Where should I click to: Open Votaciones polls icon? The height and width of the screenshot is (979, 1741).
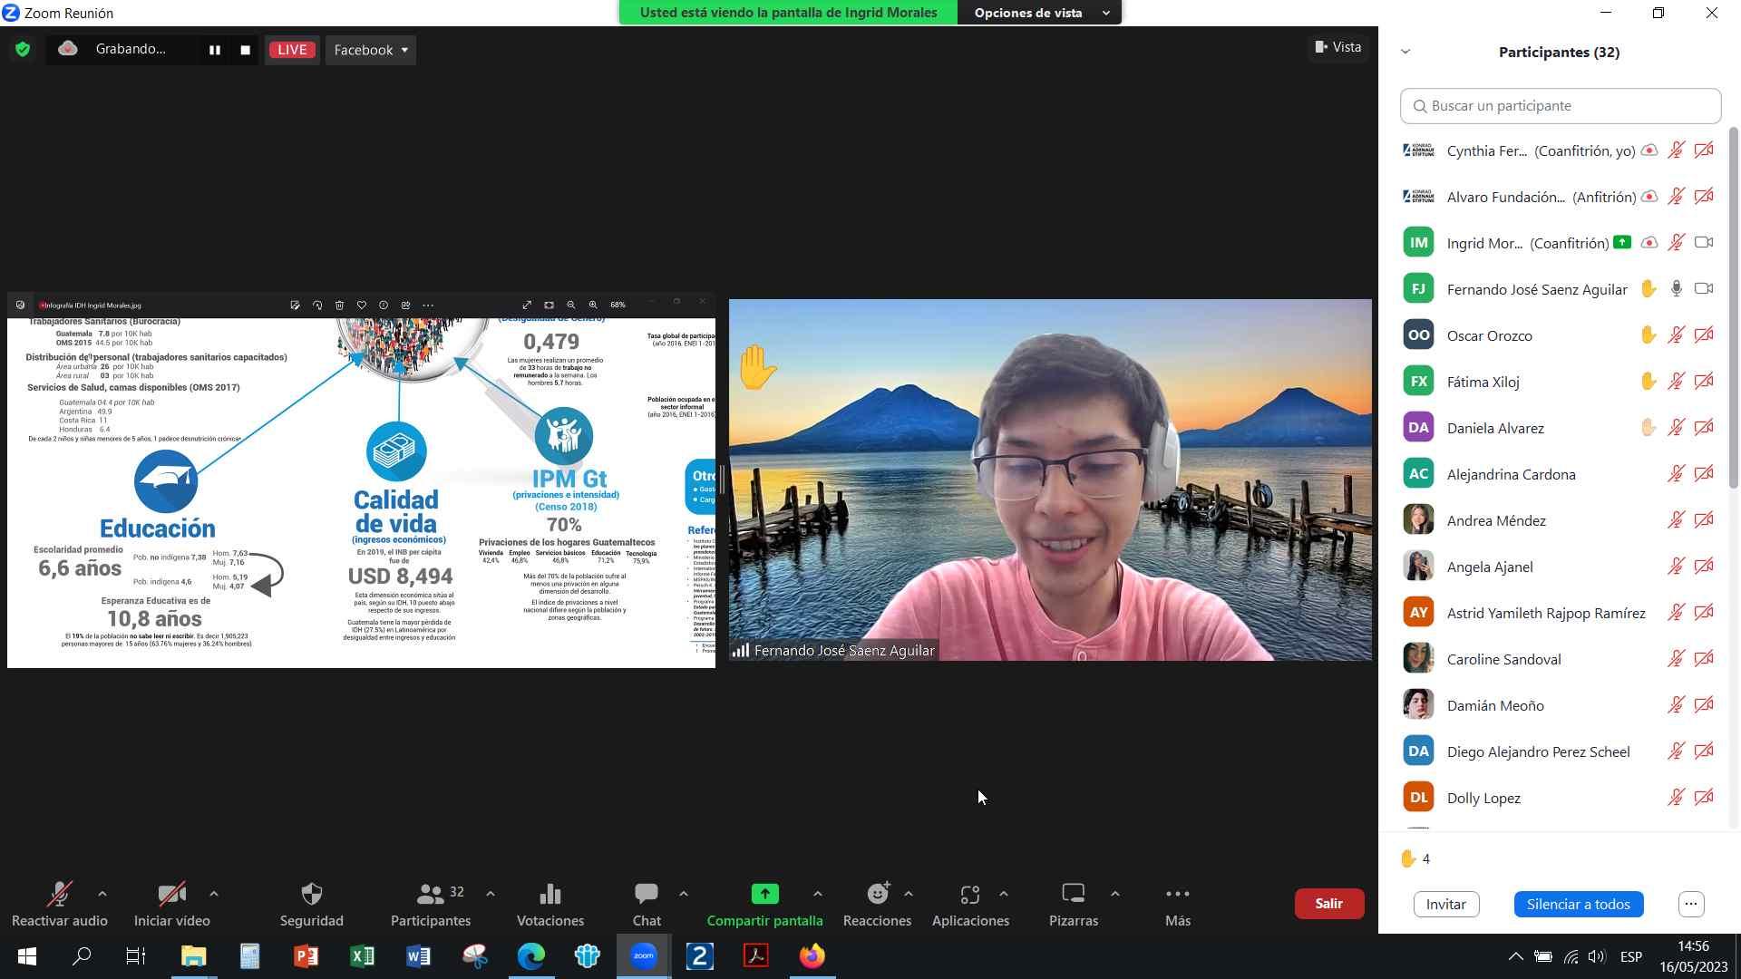[550, 895]
